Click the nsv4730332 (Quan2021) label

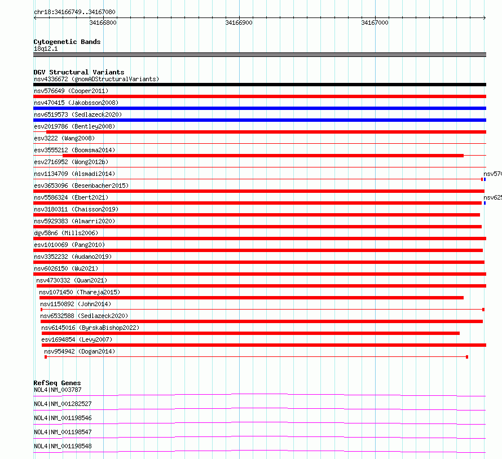click(72, 280)
